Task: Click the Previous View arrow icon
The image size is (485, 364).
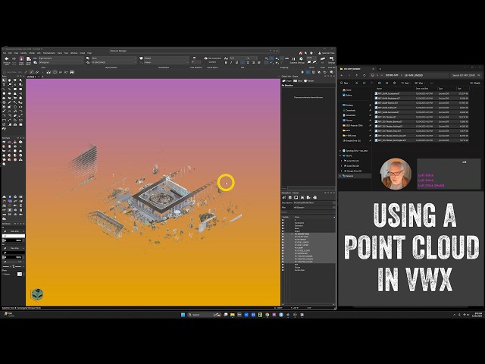Action: point(7,59)
